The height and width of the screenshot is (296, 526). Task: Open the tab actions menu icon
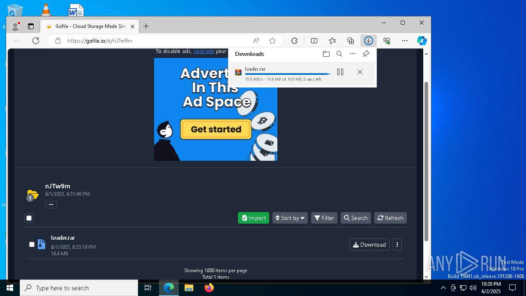pos(31,26)
